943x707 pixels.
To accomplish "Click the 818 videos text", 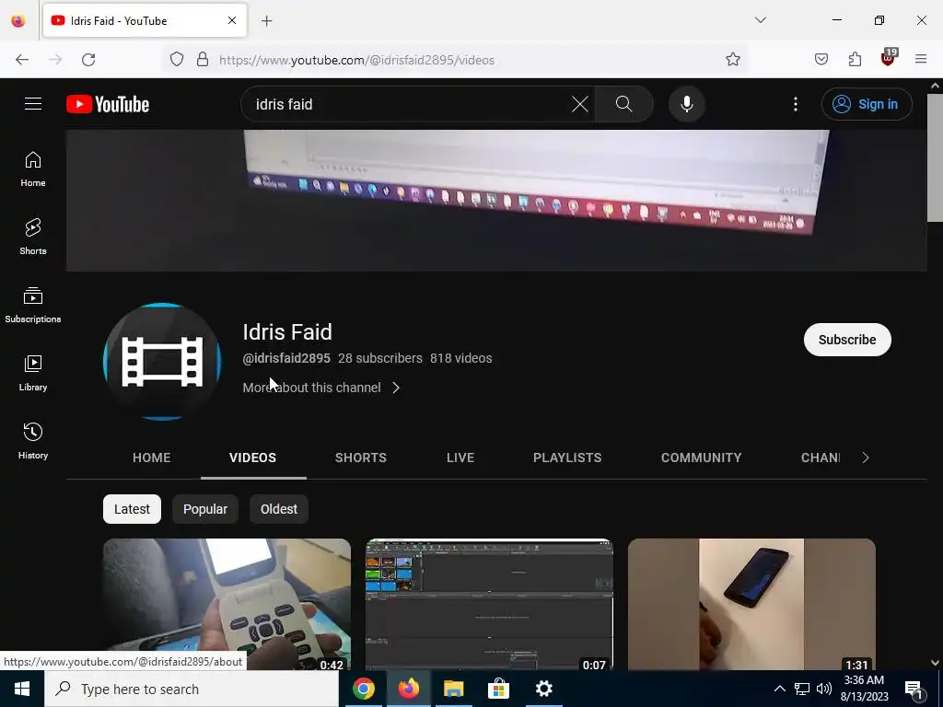I will [461, 358].
